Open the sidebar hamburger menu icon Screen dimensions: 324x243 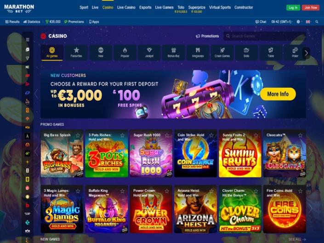tap(28, 39)
